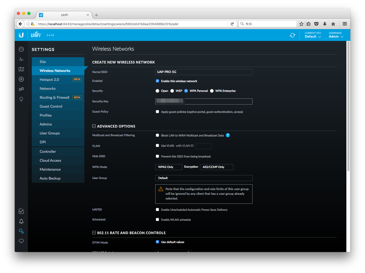Enable the Use VLAN checkbox
This screenshot has height=273, width=365.
pyautogui.click(x=157, y=145)
